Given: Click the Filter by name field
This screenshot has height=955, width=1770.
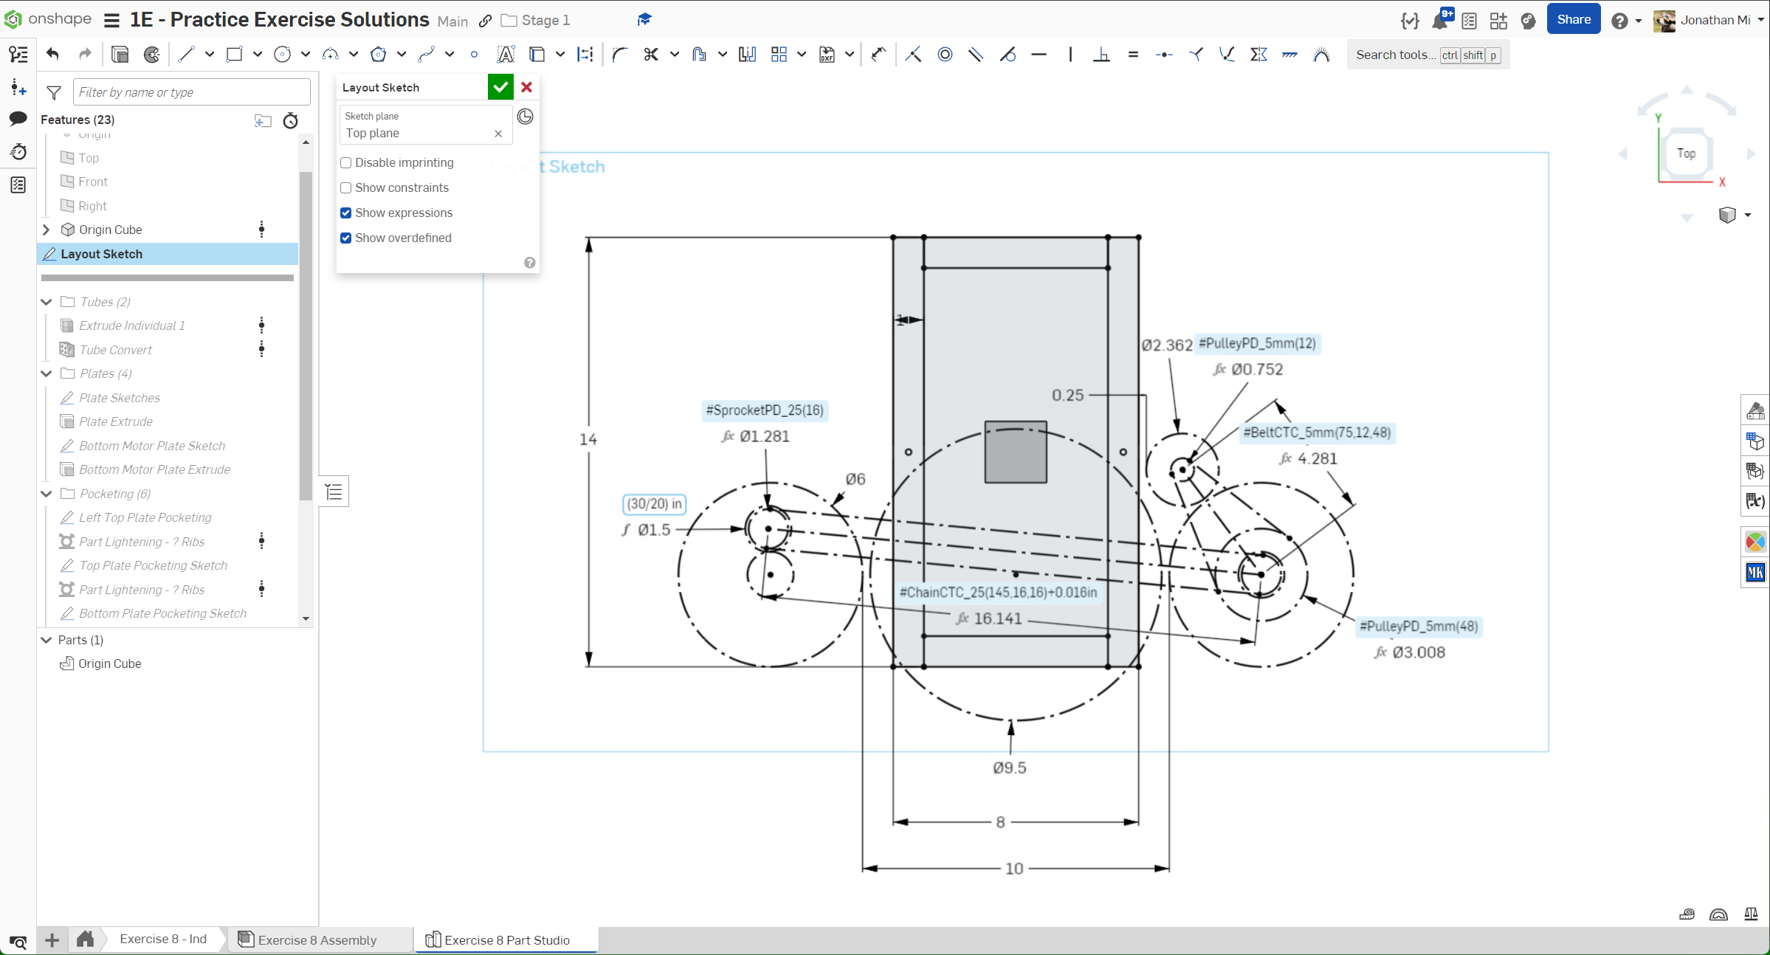Looking at the screenshot, I should (x=191, y=92).
